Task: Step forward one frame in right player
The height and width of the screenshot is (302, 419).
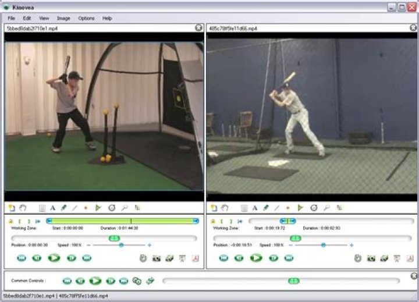Action: tap(274, 258)
